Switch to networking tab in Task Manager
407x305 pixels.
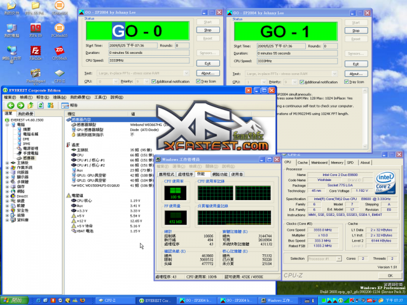(219, 174)
